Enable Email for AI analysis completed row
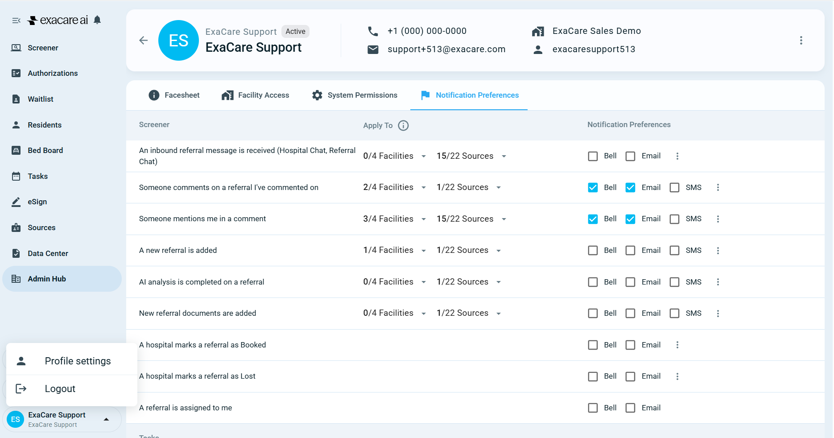 pos(630,282)
